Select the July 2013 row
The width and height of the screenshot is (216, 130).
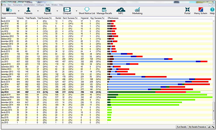107,61
